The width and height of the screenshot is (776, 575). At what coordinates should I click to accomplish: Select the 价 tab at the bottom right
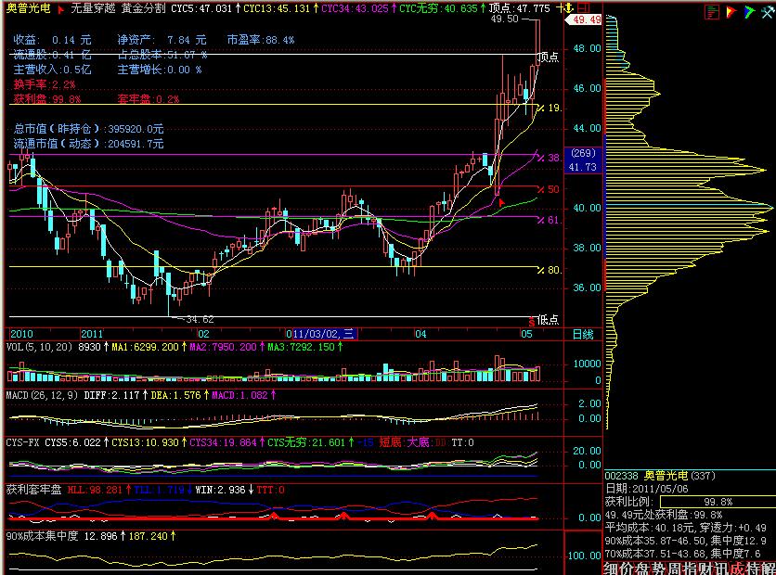[627, 569]
